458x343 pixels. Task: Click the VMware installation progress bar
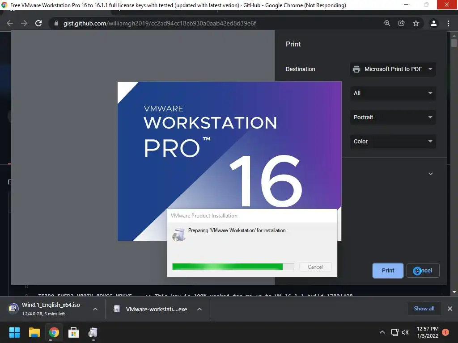coord(233,267)
